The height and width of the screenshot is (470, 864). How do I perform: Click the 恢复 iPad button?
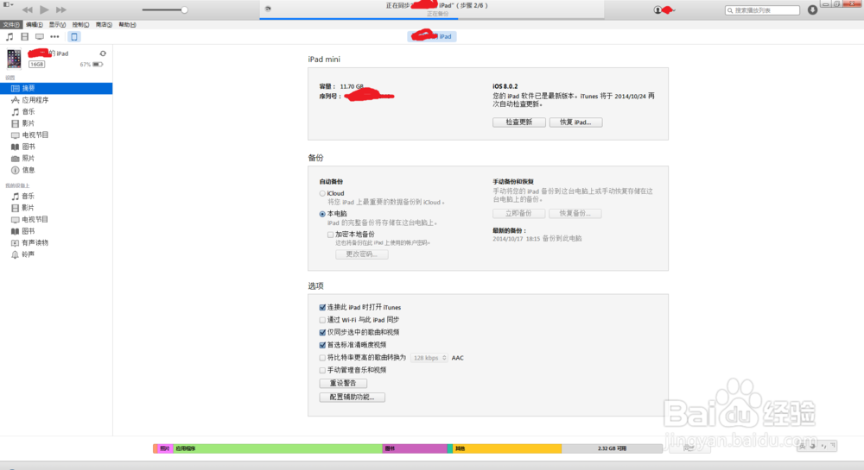(x=575, y=122)
